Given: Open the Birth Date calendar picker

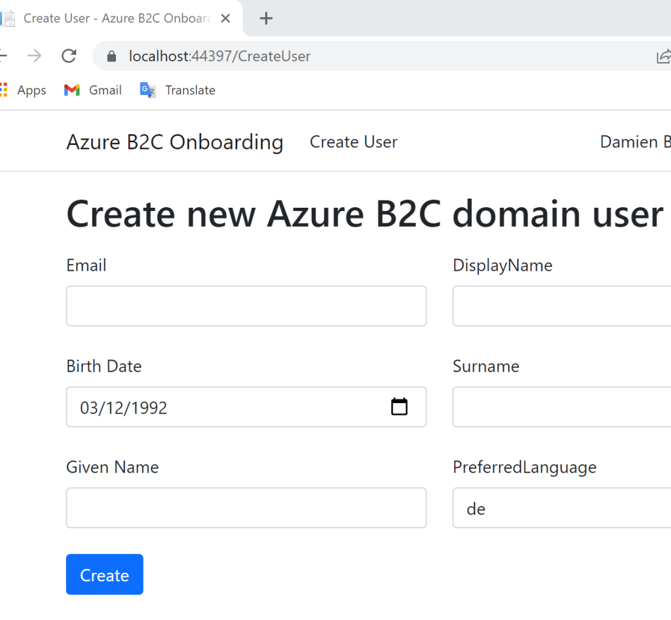Looking at the screenshot, I should tap(399, 407).
